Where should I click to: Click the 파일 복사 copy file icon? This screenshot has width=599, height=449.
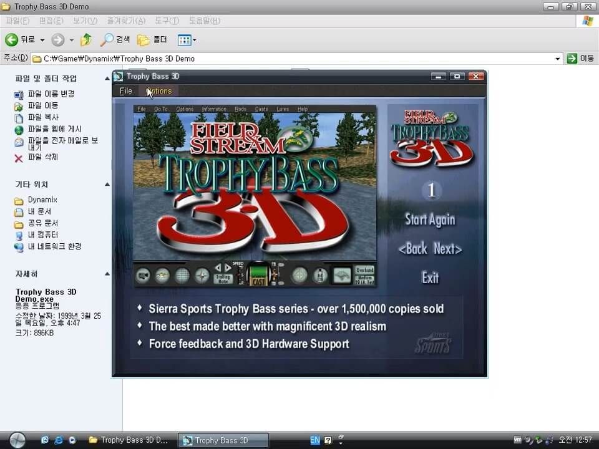[x=19, y=118]
